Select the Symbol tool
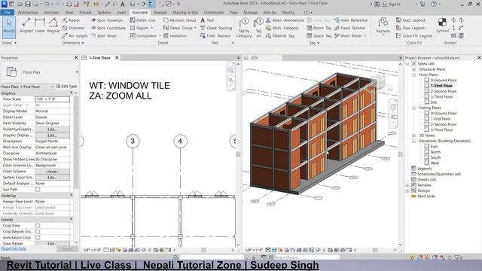The height and width of the screenshot is (271, 482). (x=442, y=25)
